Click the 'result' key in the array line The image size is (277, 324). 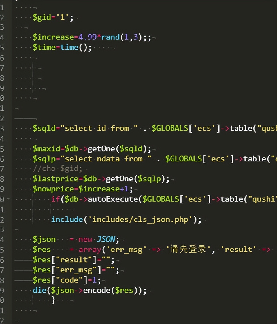[238, 250]
